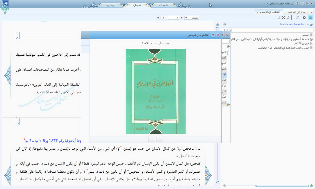
Task: Open settings gear icon in toolbar
Action: (304, 18)
